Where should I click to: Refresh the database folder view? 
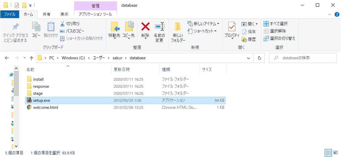click(x=259, y=58)
